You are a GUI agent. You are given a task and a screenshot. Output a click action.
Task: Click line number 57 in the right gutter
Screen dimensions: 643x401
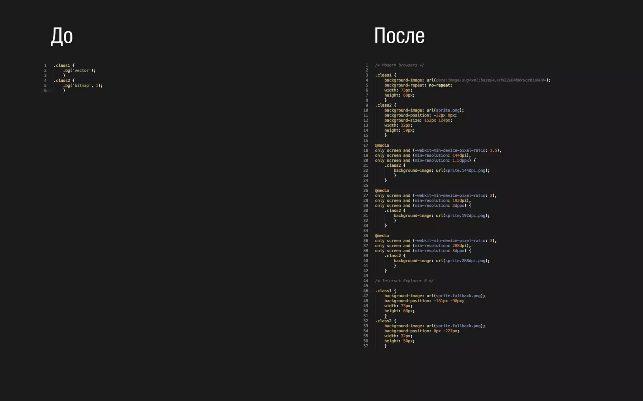365,346
